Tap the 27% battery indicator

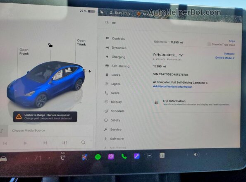click(87, 11)
